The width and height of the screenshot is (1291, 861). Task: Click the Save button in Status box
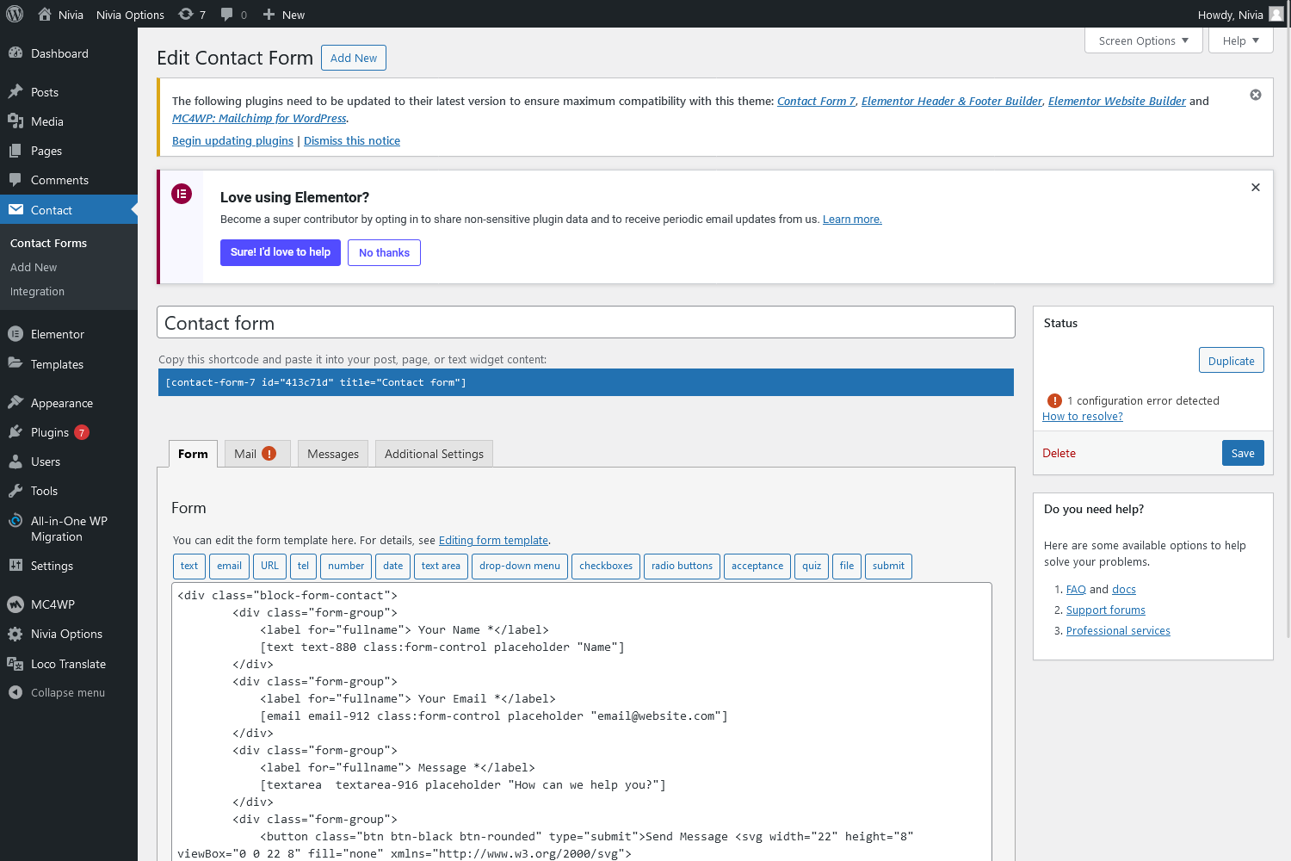tap(1242, 453)
